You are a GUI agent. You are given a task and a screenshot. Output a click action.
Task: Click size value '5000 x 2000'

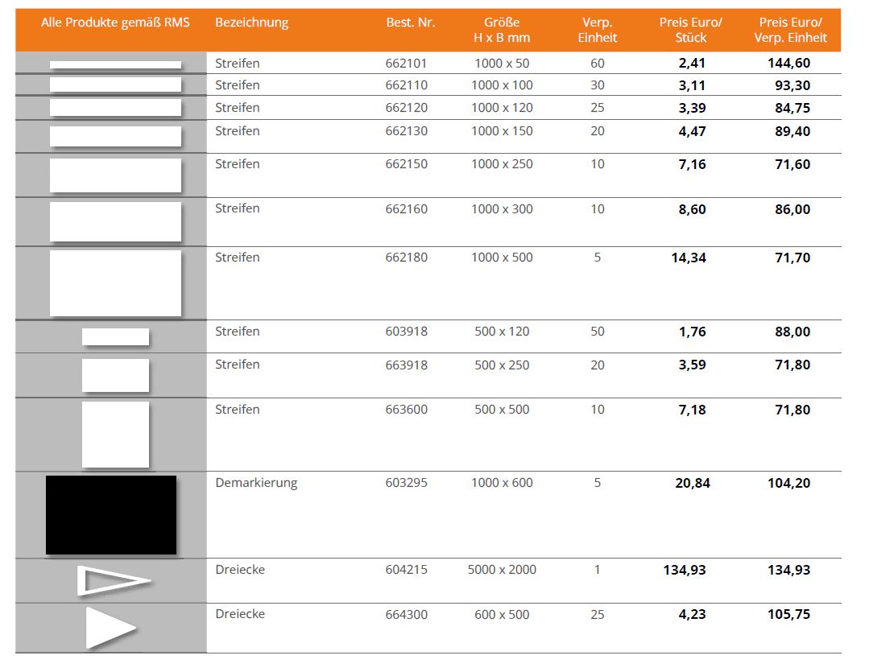(x=502, y=570)
